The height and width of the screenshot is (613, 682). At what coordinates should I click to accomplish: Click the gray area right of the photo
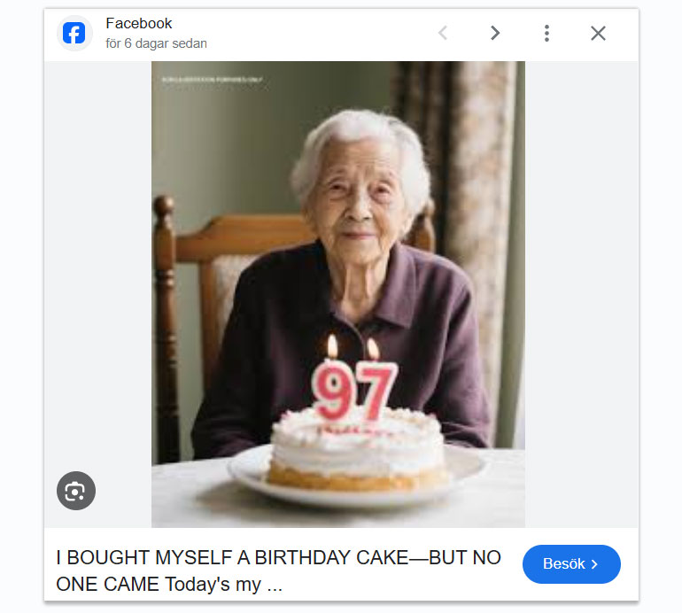tap(581, 266)
